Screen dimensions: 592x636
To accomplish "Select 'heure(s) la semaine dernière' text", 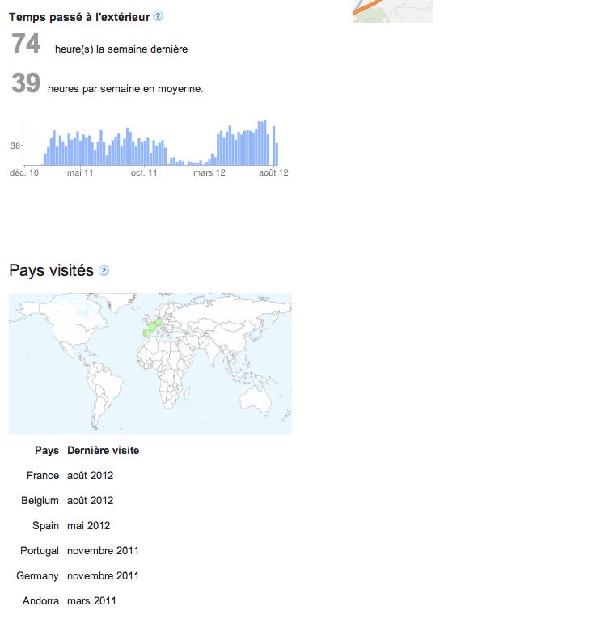I will pos(121,49).
